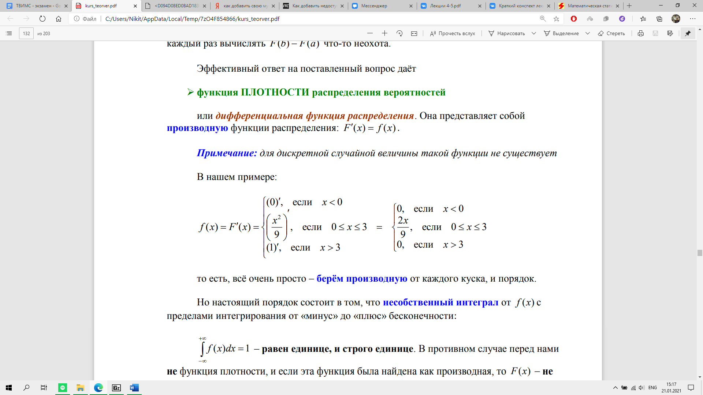The width and height of the screenshot is (703, 395).
Task: Click the page number field showing 132
Action: coord(26,33)
